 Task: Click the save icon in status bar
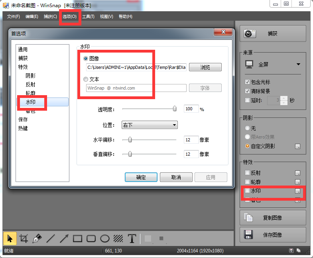coord(291,250)
